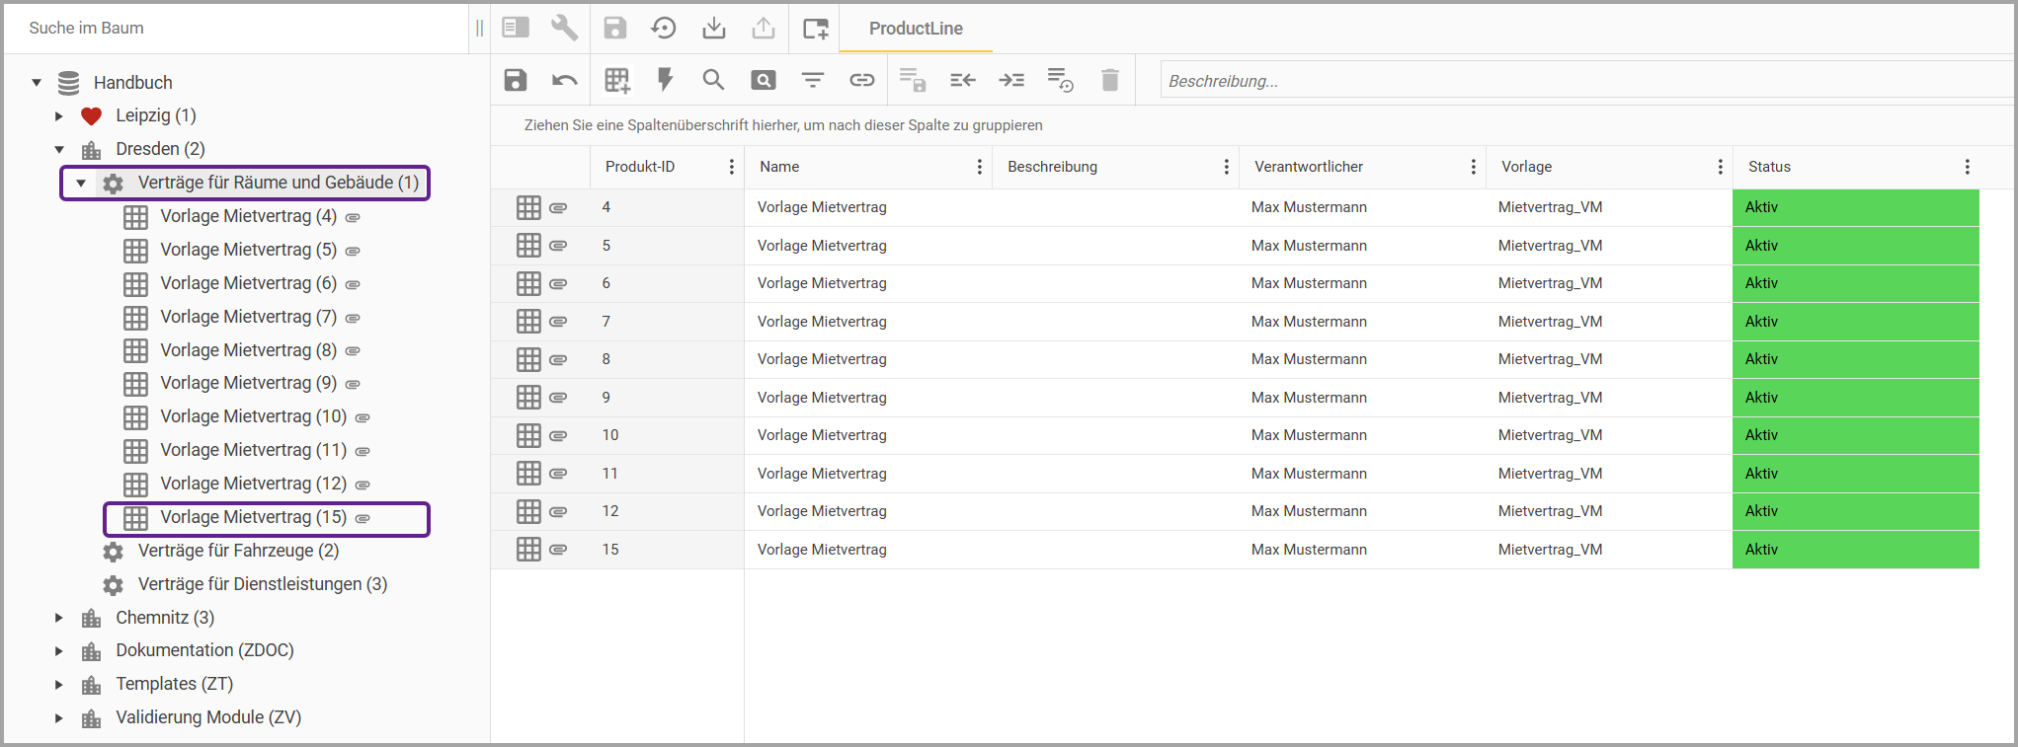Image resolution: width=2018 pixels, height=747 pixels.
Task: Click the lightning bolt action icon
Action: click(x=665, y=80)
